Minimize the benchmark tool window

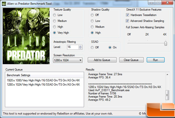[x=151, y=3]
